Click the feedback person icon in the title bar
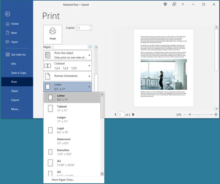This screenshot has width=220, height=184. coord(174,4)
